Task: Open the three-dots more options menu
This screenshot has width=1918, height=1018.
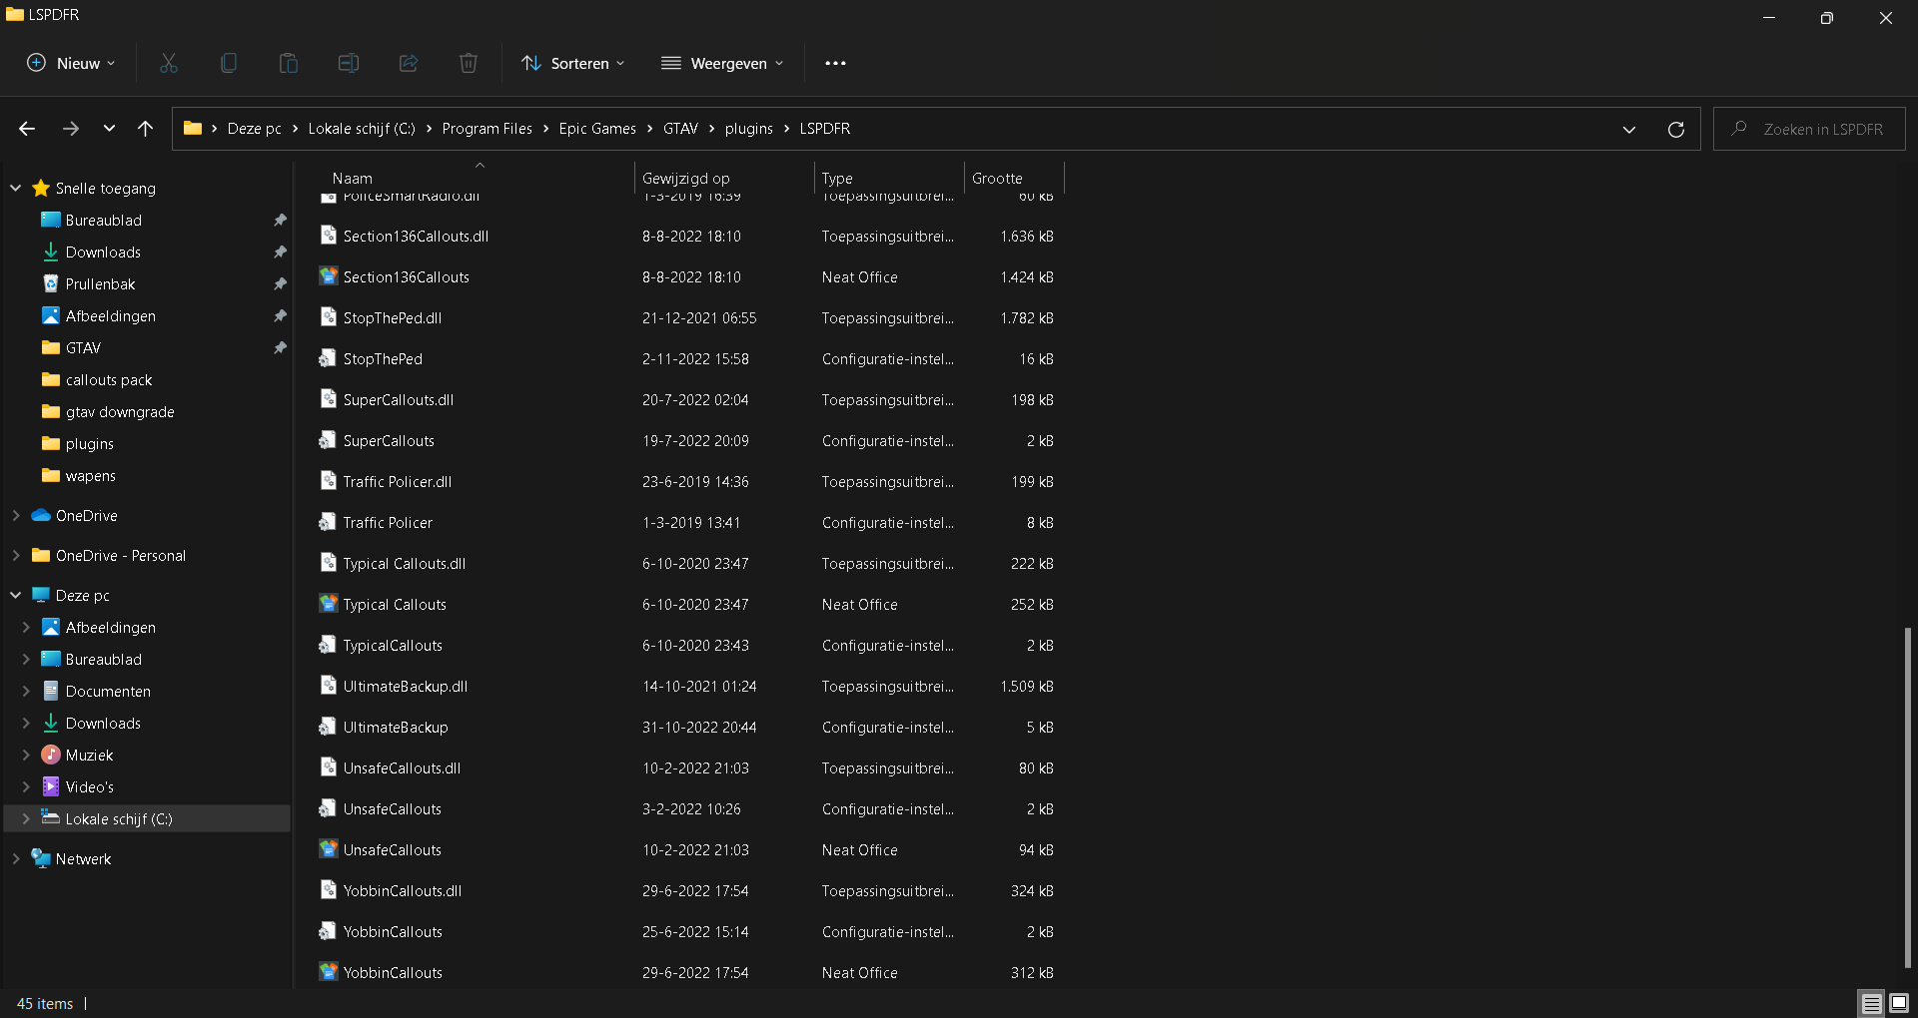Action: [x=835, y=63]
